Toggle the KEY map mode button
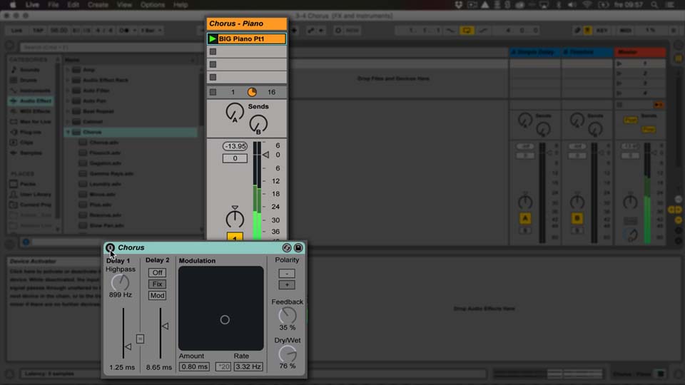The height and width of the screenshot is (385, 685). coord(602,30)
